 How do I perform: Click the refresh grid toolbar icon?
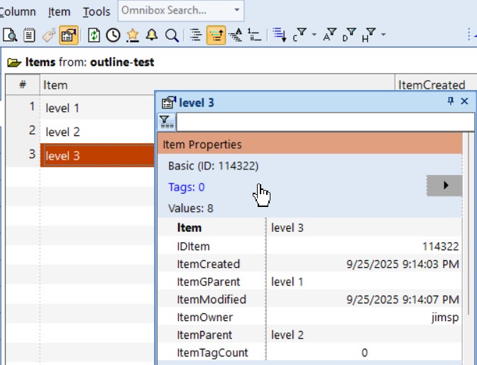click(94, 35)
